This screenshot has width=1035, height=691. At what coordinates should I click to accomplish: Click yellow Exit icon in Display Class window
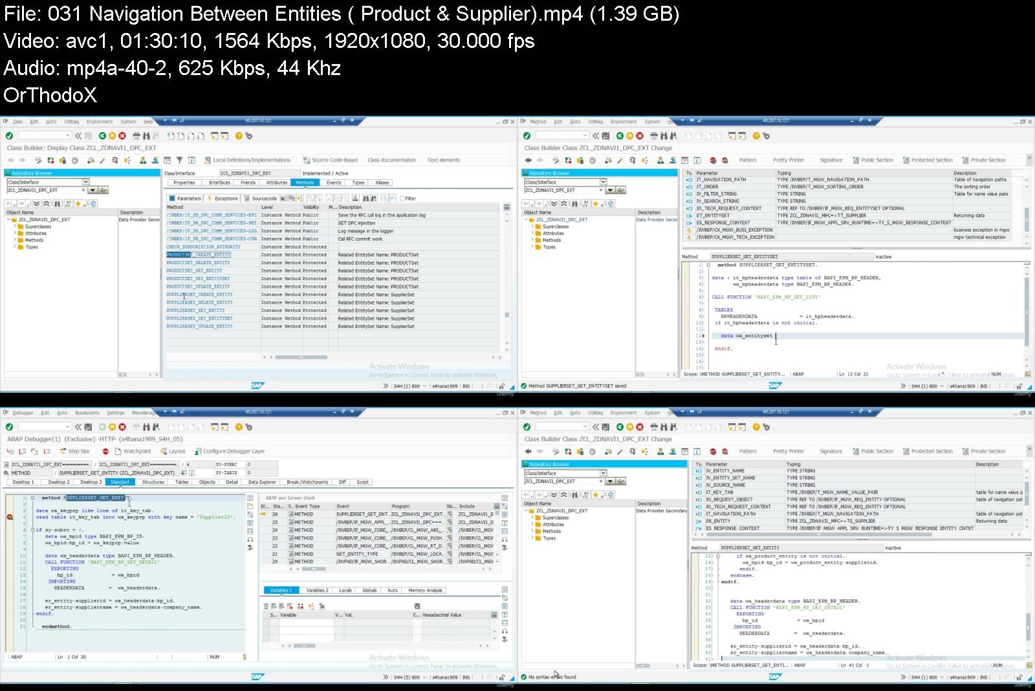pyautogui.click(x=112, y=136)
